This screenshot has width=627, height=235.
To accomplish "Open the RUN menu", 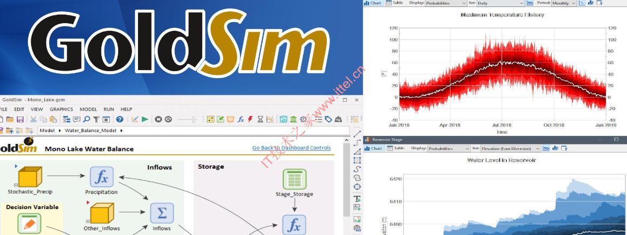I will click(109, 109).
